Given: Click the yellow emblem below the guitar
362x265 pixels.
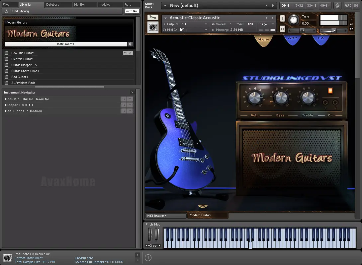Looking at the screenshot, I should 203,206.
